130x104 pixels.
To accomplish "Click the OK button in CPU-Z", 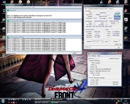I will pos(119,47).
